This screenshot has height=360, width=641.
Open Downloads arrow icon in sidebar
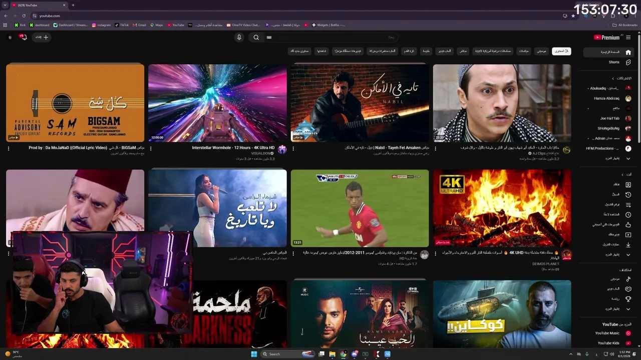point(628,244)
